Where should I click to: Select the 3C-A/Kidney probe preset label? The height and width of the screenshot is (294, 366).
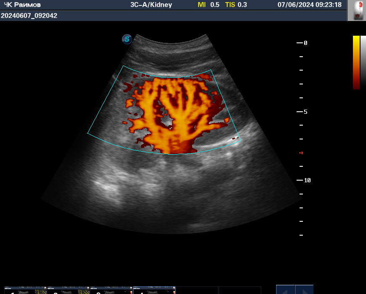click(x=151, y=5)
